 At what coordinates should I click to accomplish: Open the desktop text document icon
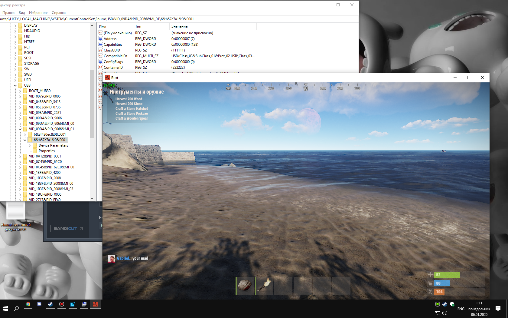[16, 217]
